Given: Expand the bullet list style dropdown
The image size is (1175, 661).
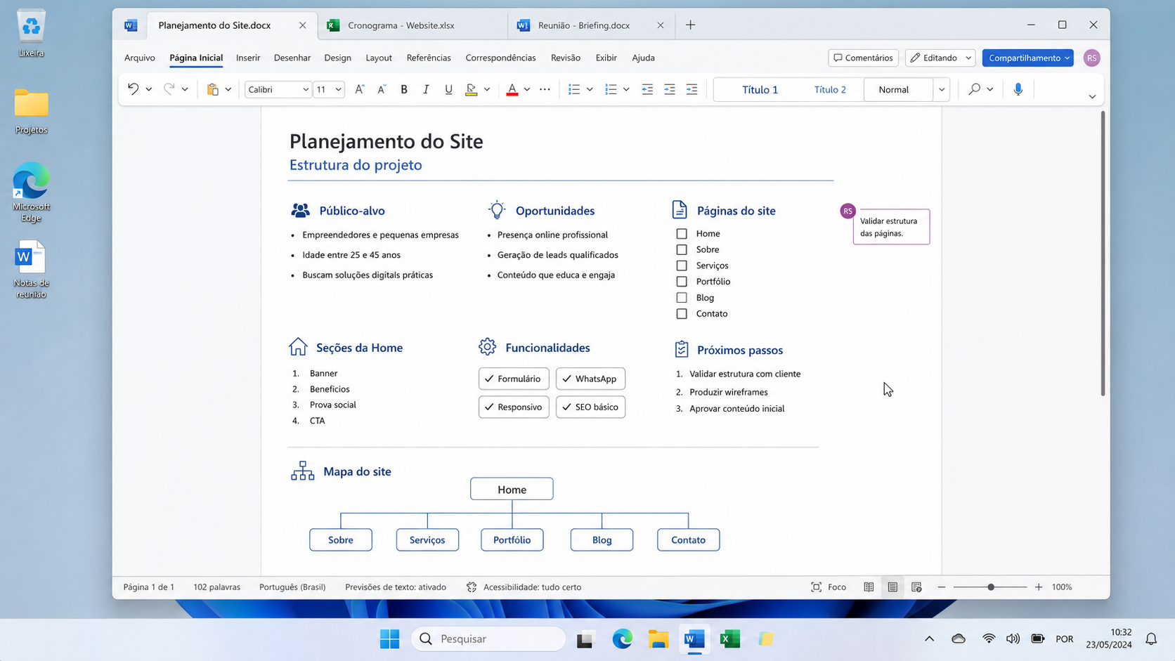Looking at the screenshot, I should click(x=590, y=89).
